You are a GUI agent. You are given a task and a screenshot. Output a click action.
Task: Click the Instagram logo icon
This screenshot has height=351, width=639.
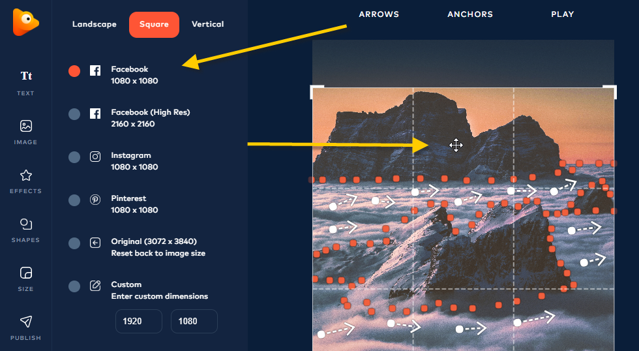pyautogui.click(x=95, y=157)
